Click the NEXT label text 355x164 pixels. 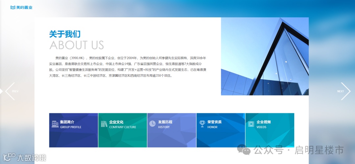pos(340,91)
